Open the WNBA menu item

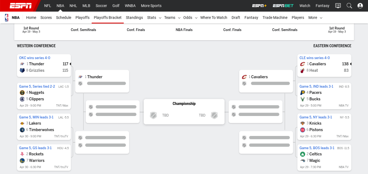click(x=130, y=6)
